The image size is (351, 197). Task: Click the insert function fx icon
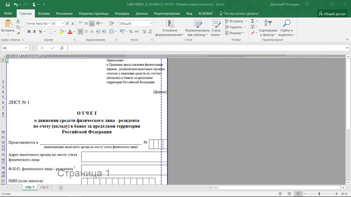click(x=62, y=48)
